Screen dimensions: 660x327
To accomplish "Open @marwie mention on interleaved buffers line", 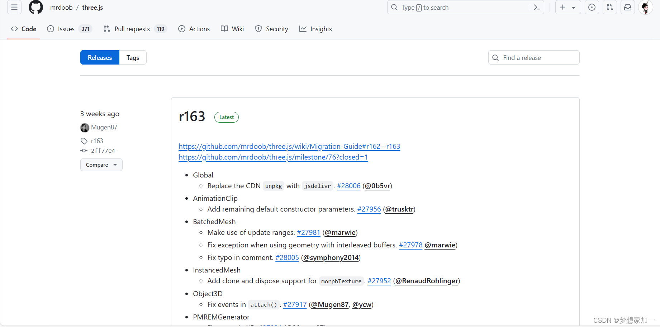I will [x=440, y=245].
